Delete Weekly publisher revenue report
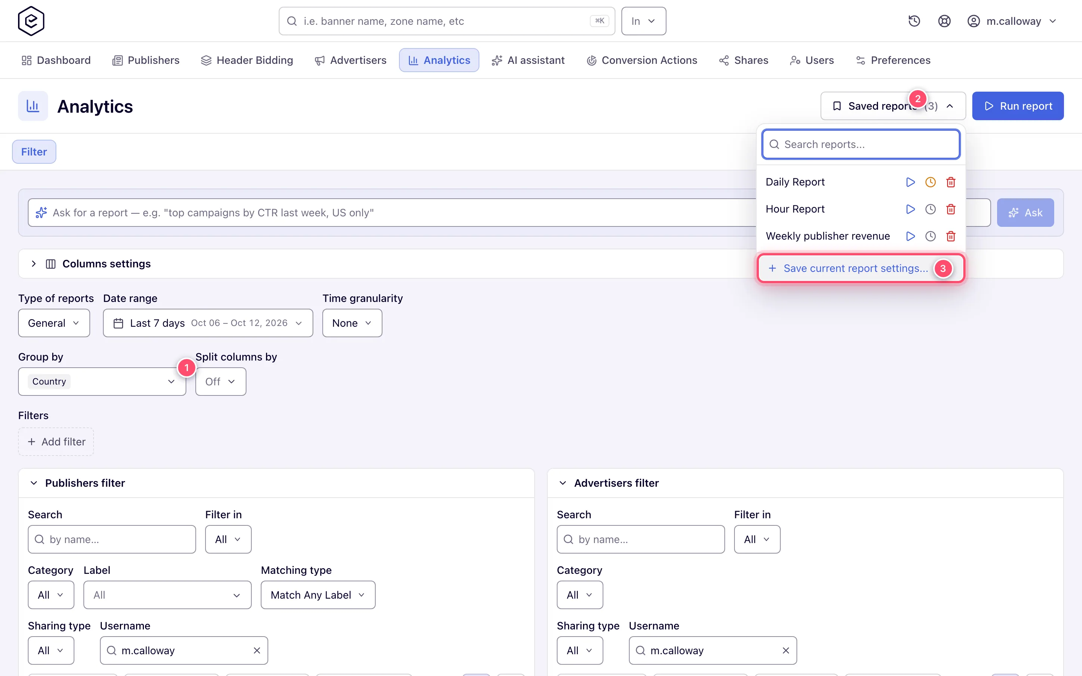The width and height of the screenshot is (1082, 676). (951, 236)
